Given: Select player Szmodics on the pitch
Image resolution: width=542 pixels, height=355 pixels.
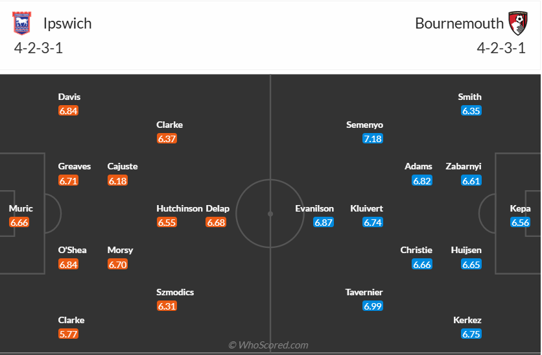Looking at the screenshot, I should pyautogui.click(x=175, y=293).
